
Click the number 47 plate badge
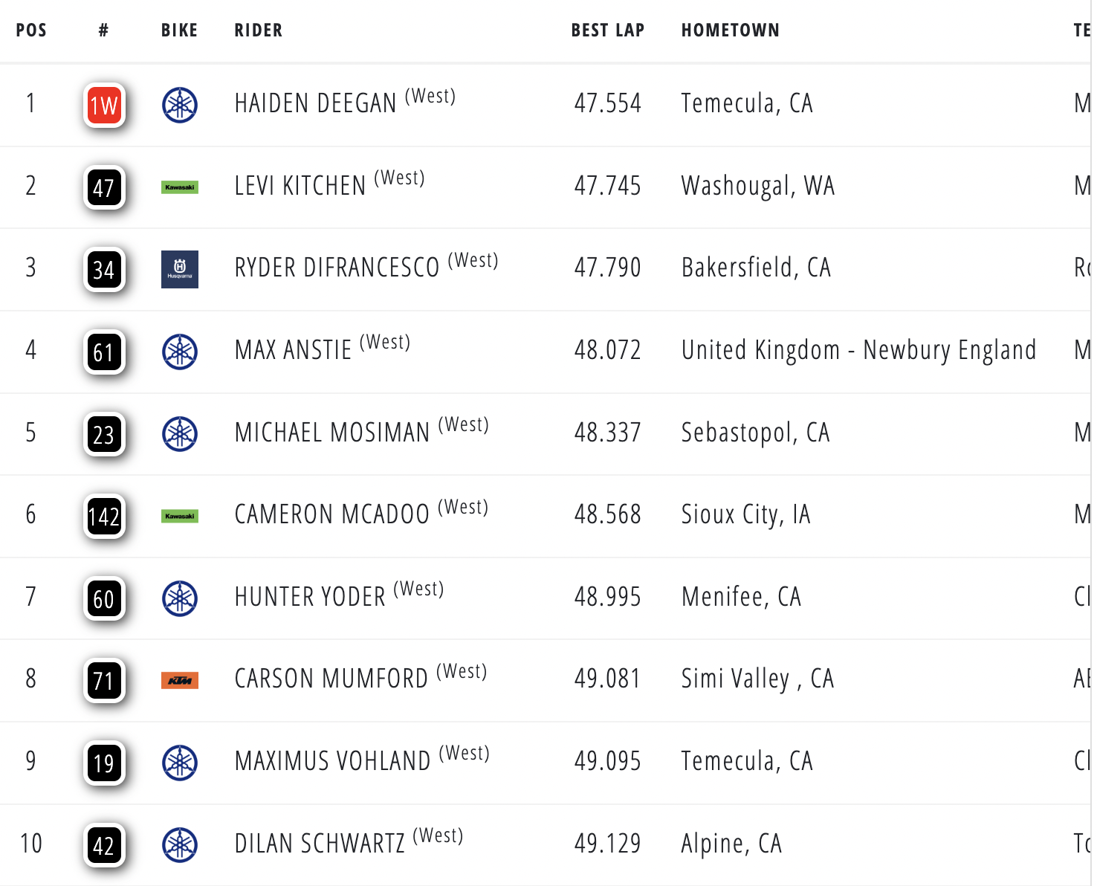pyautogui.click(x=104, y=187)
